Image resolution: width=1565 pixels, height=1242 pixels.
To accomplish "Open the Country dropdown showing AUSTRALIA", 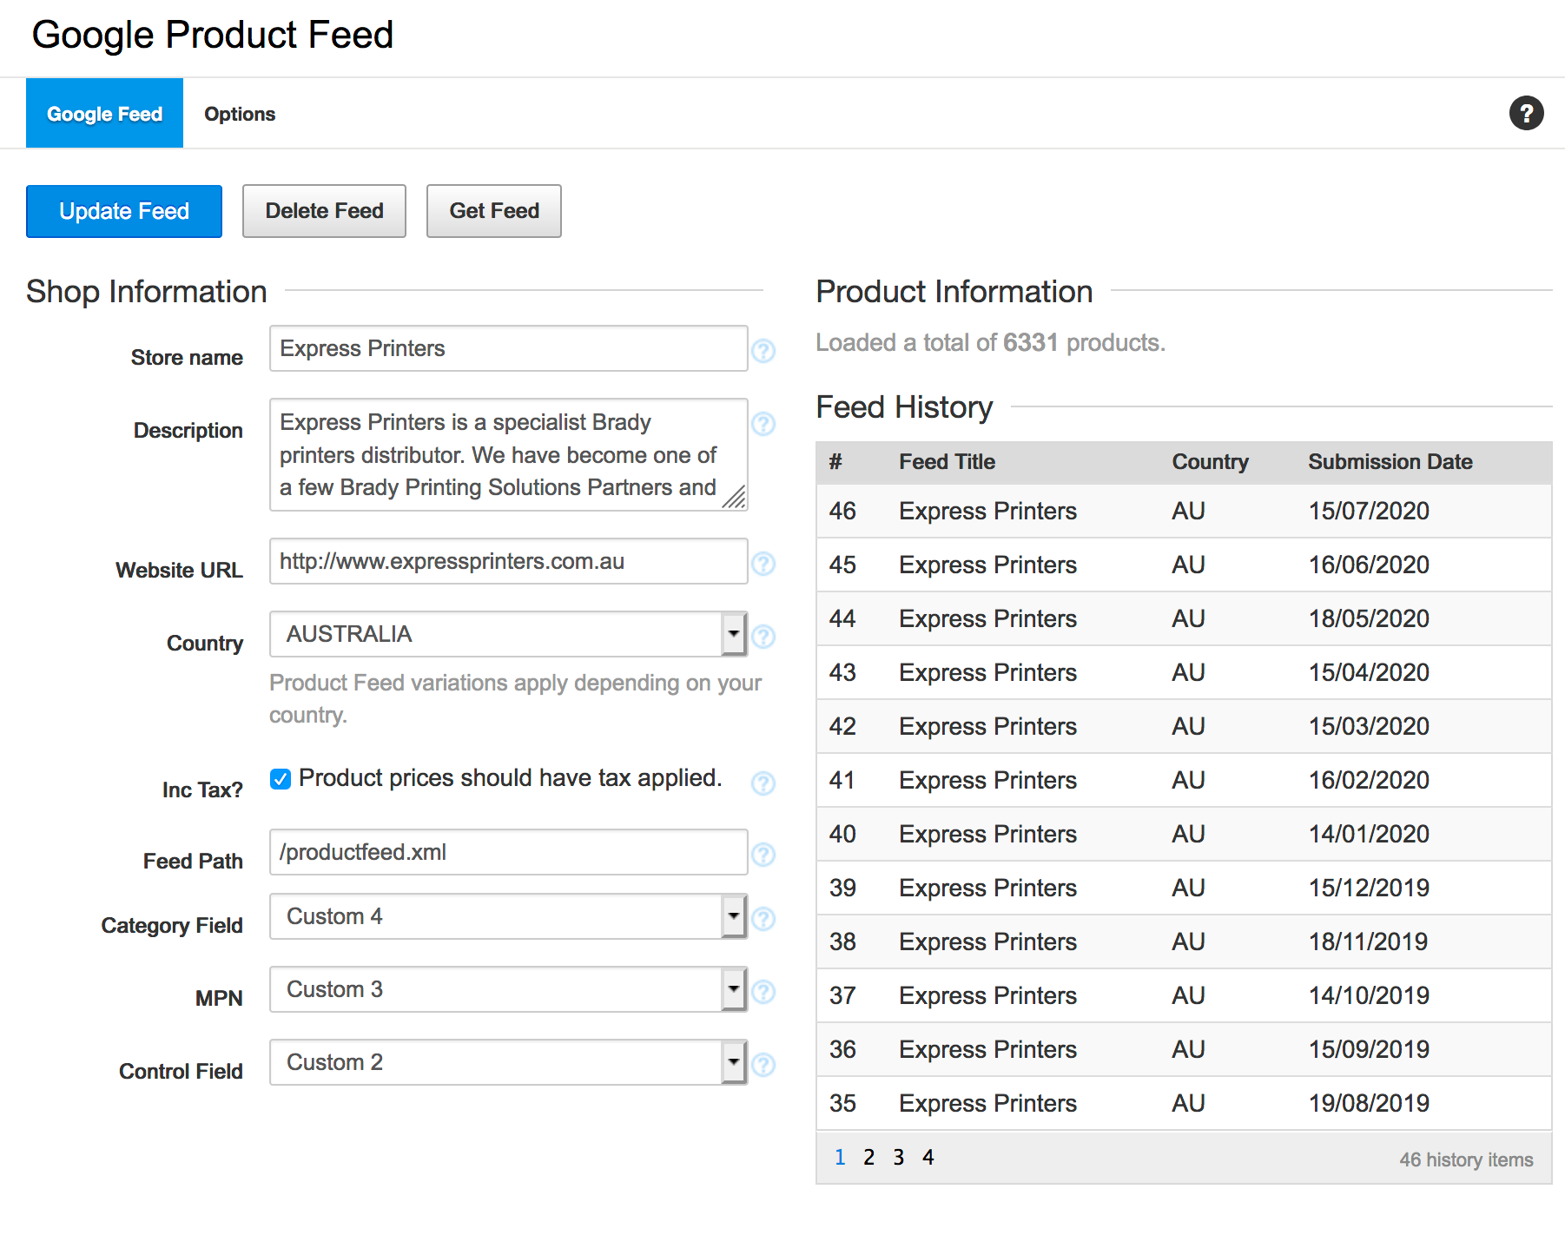I will pos(508,634).
